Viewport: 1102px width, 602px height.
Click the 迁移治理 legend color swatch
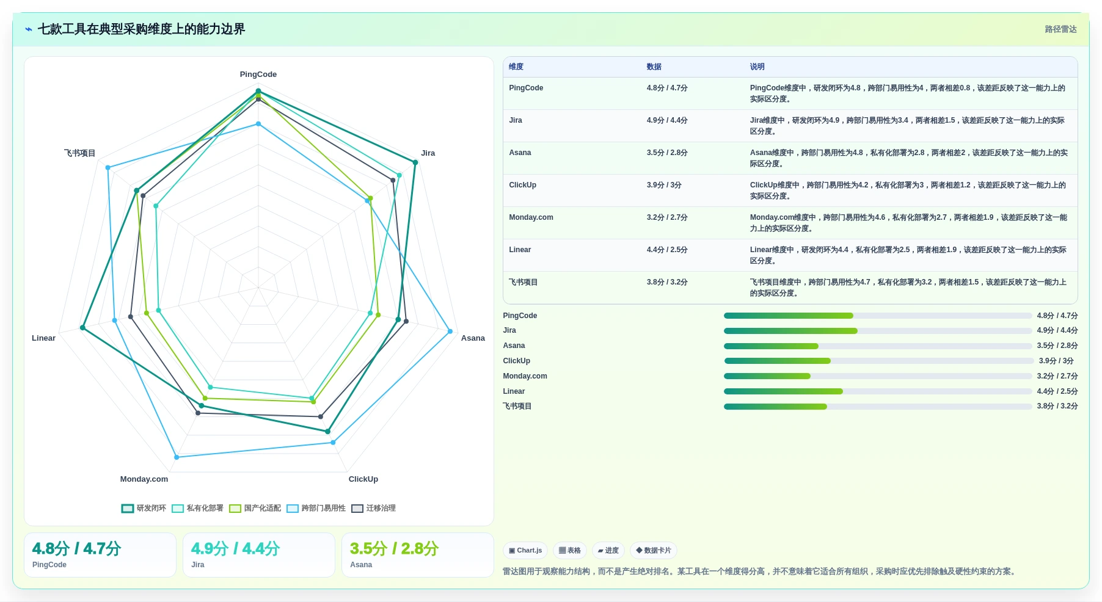[x=357, y=509]
